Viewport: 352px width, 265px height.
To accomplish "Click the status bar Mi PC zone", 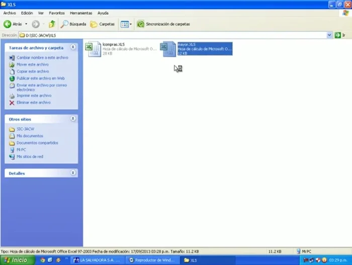I will point(304,251).
